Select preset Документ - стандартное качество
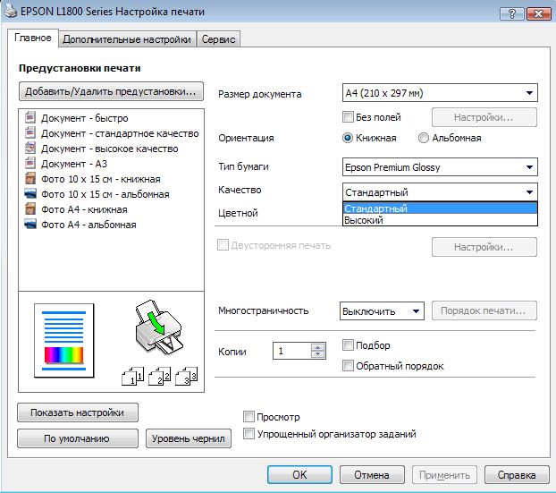The width and height of the screenshot is (556, 493). click(x=120, y=133)
